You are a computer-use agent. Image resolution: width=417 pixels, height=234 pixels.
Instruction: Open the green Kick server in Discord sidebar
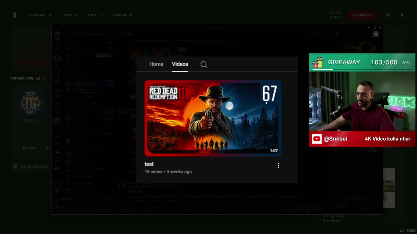[x=57, y=58]
